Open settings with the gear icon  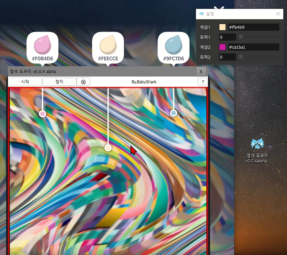pos(83,82)
